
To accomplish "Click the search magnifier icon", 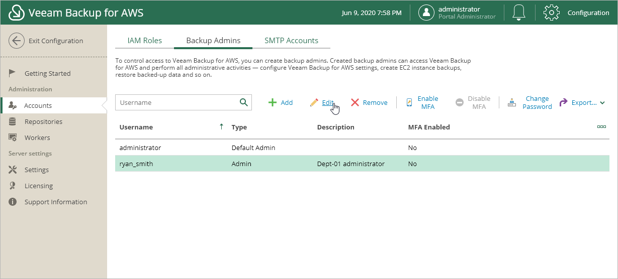I will [x=244, y=102].
